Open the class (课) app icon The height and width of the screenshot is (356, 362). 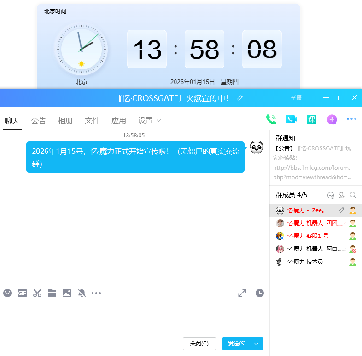coord(312,119)
